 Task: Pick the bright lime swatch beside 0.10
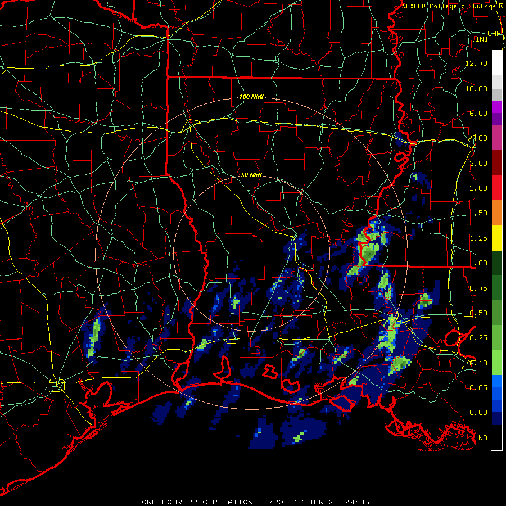tap(496, 363)
